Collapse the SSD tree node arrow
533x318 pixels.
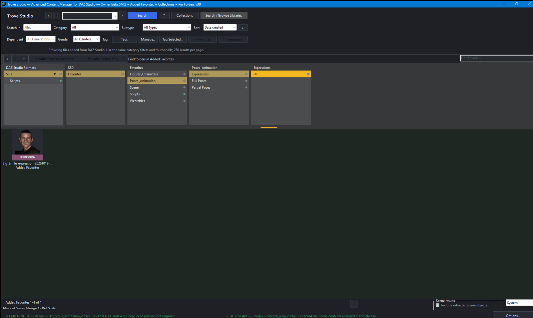(55, 74)
